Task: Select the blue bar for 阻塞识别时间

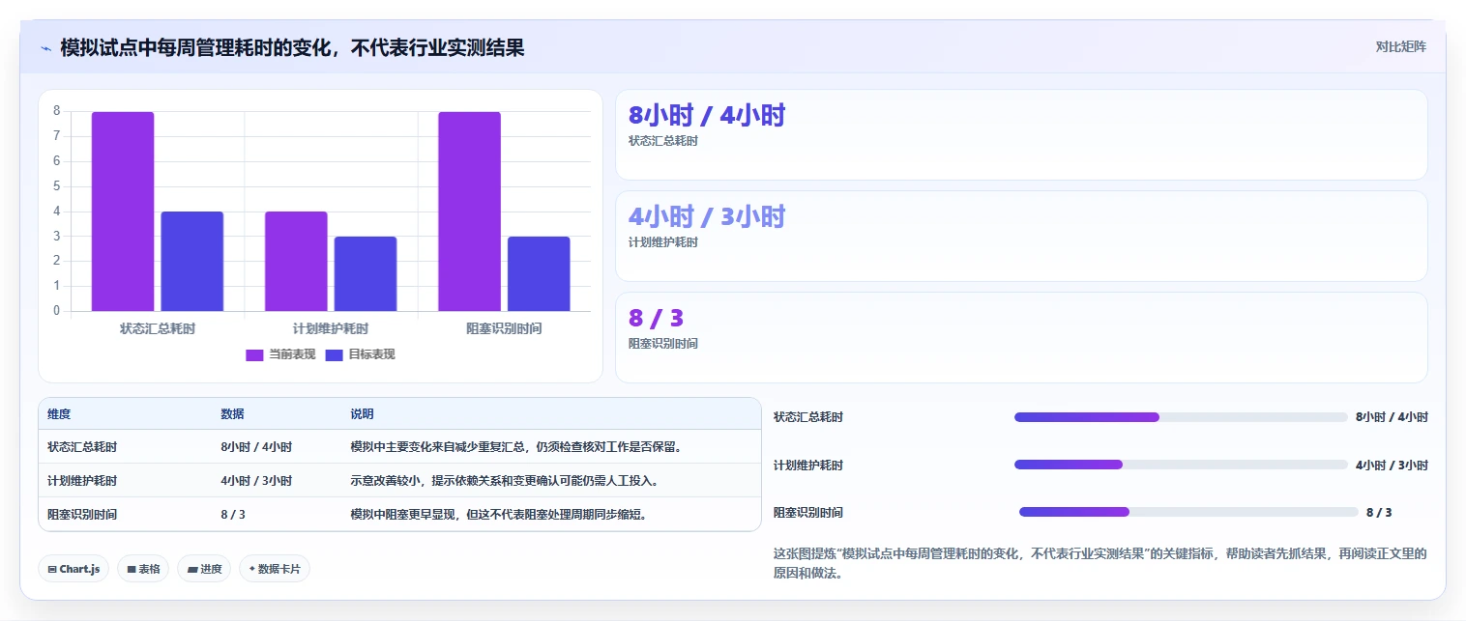Action: (539, 274)
